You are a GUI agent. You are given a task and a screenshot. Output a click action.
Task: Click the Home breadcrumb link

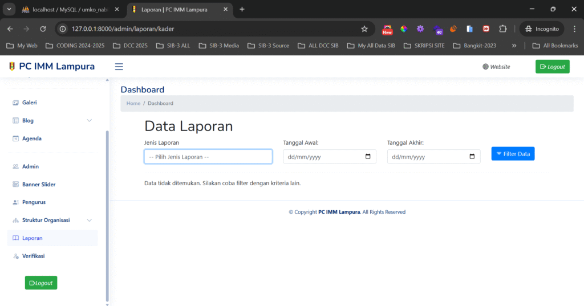[133, 103]
